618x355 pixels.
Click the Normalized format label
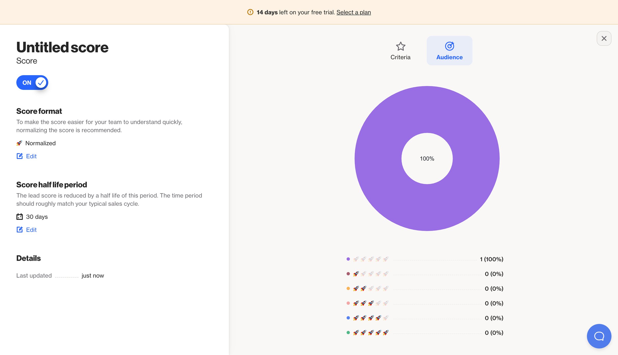[x=40, y=143]
